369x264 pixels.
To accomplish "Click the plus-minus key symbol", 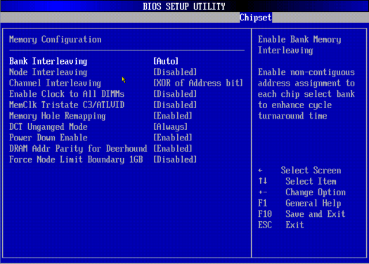I will point(263,192).
